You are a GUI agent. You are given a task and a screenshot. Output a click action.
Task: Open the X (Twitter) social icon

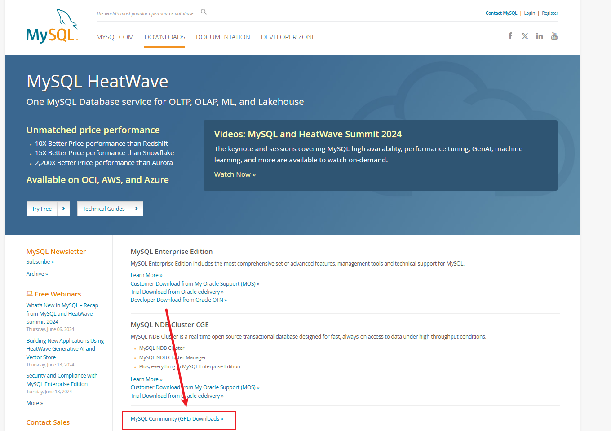525,36
